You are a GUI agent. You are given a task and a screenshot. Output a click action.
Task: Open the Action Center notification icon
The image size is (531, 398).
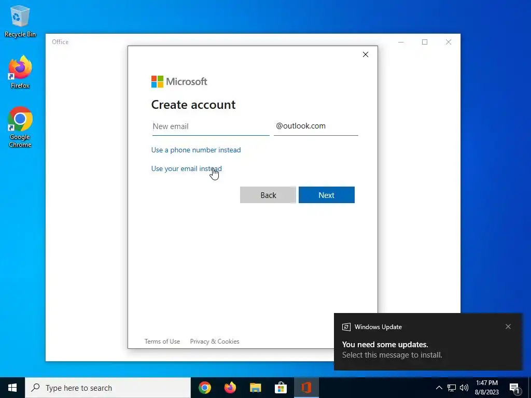point(515,388)
